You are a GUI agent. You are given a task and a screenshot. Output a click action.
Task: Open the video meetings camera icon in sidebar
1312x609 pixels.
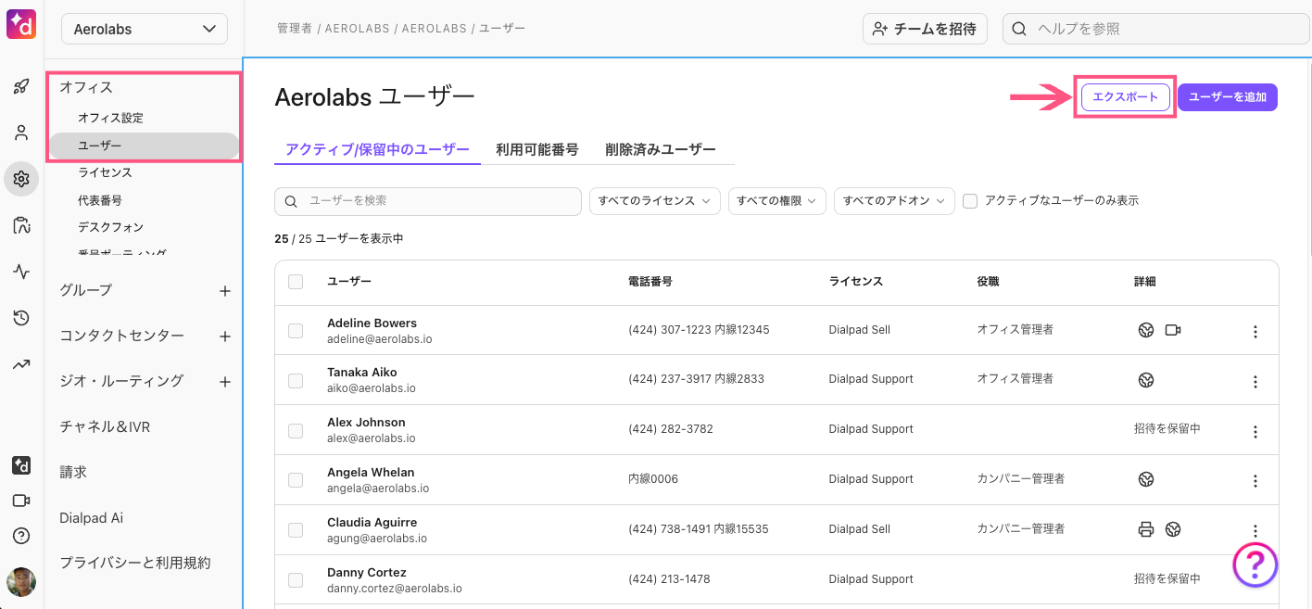tap(21, 501)
